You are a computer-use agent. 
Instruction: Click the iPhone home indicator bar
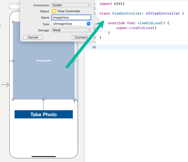pyautogui.click(x=44, y=156)
